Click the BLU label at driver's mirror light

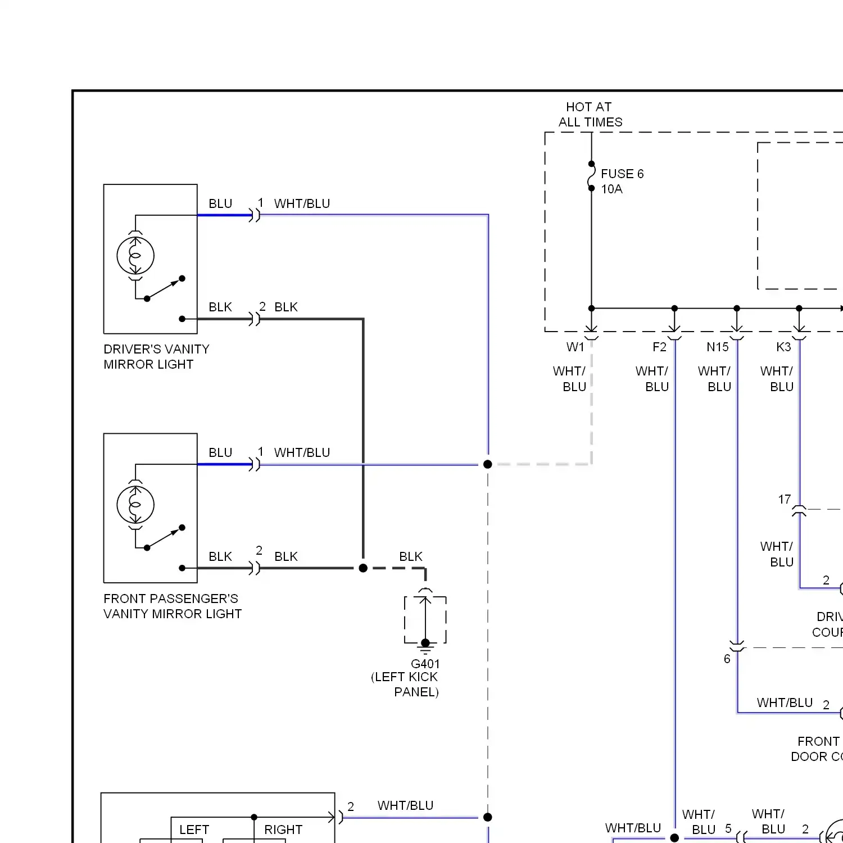[x=220, y=203]
